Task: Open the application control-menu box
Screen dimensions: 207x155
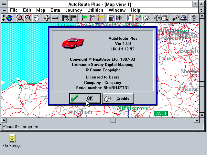Action: coord(4,4)
